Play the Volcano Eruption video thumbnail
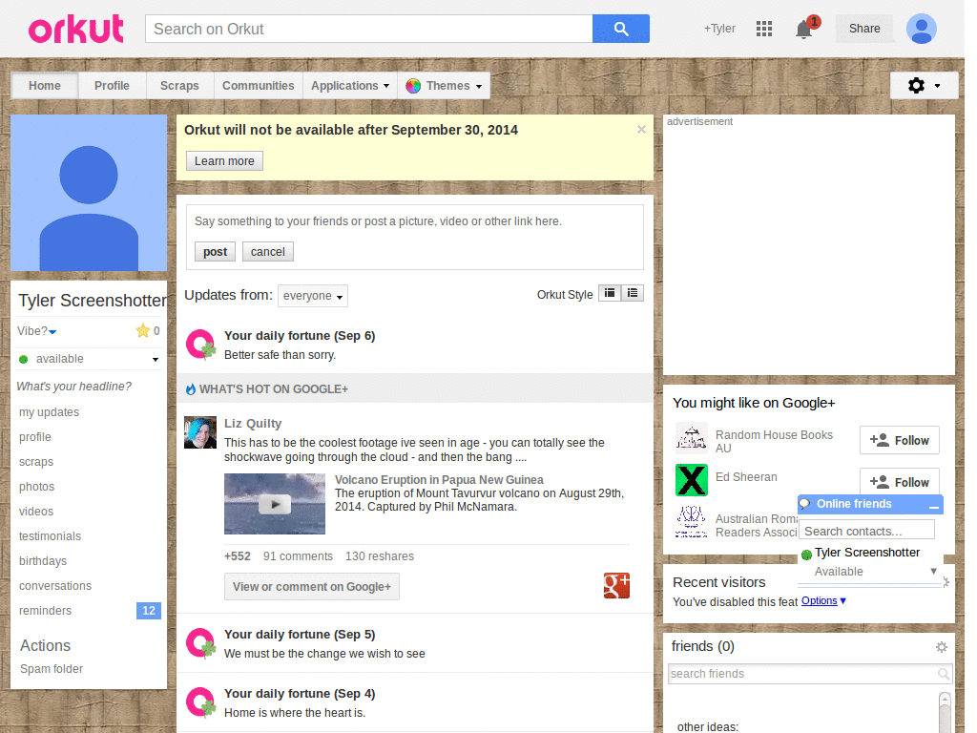The image size is (977, 733). 275,504
